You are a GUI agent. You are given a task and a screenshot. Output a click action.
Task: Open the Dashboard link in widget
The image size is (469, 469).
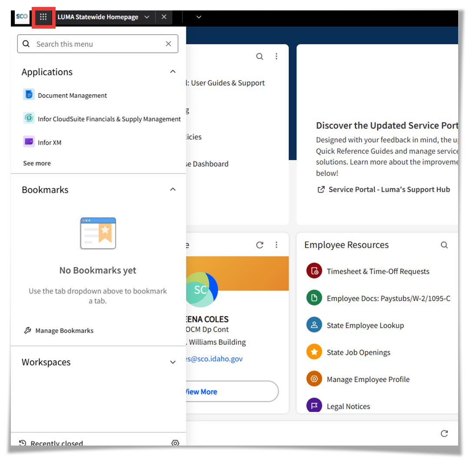click(x=207, y=164)
